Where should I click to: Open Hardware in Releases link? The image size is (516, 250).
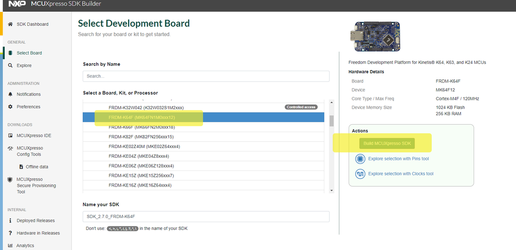pos(38,233)
